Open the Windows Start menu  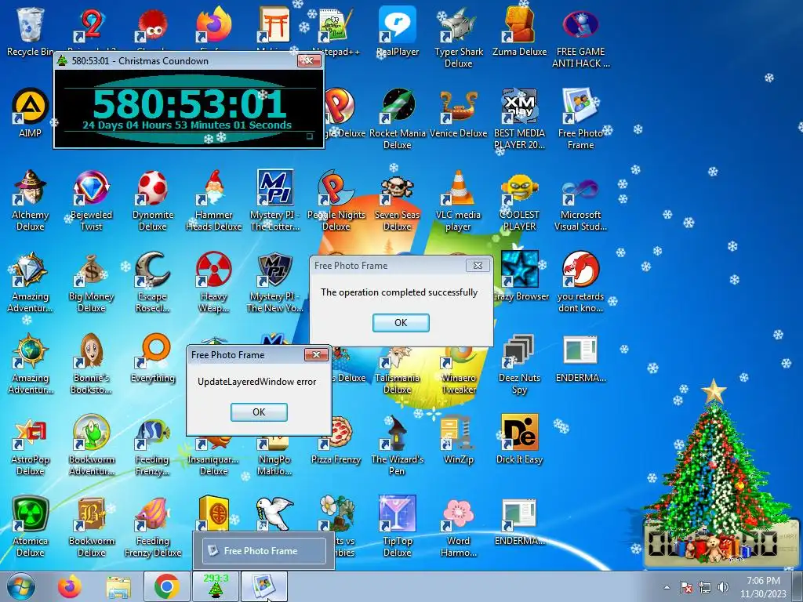coord(21,586)
